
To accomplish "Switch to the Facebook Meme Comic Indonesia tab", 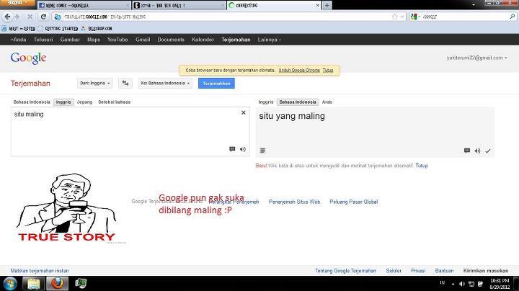I will [x=84, y=5].
